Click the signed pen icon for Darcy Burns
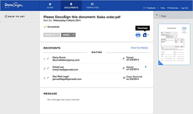This screenshot has height=114, width=193. click(x=123, y=59)
